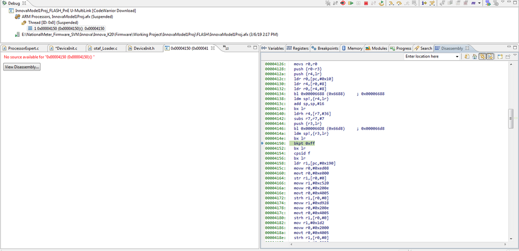Viewport: 519px width, 251px height.
Task: Click the Step Over icon
Action: [399, 3]
